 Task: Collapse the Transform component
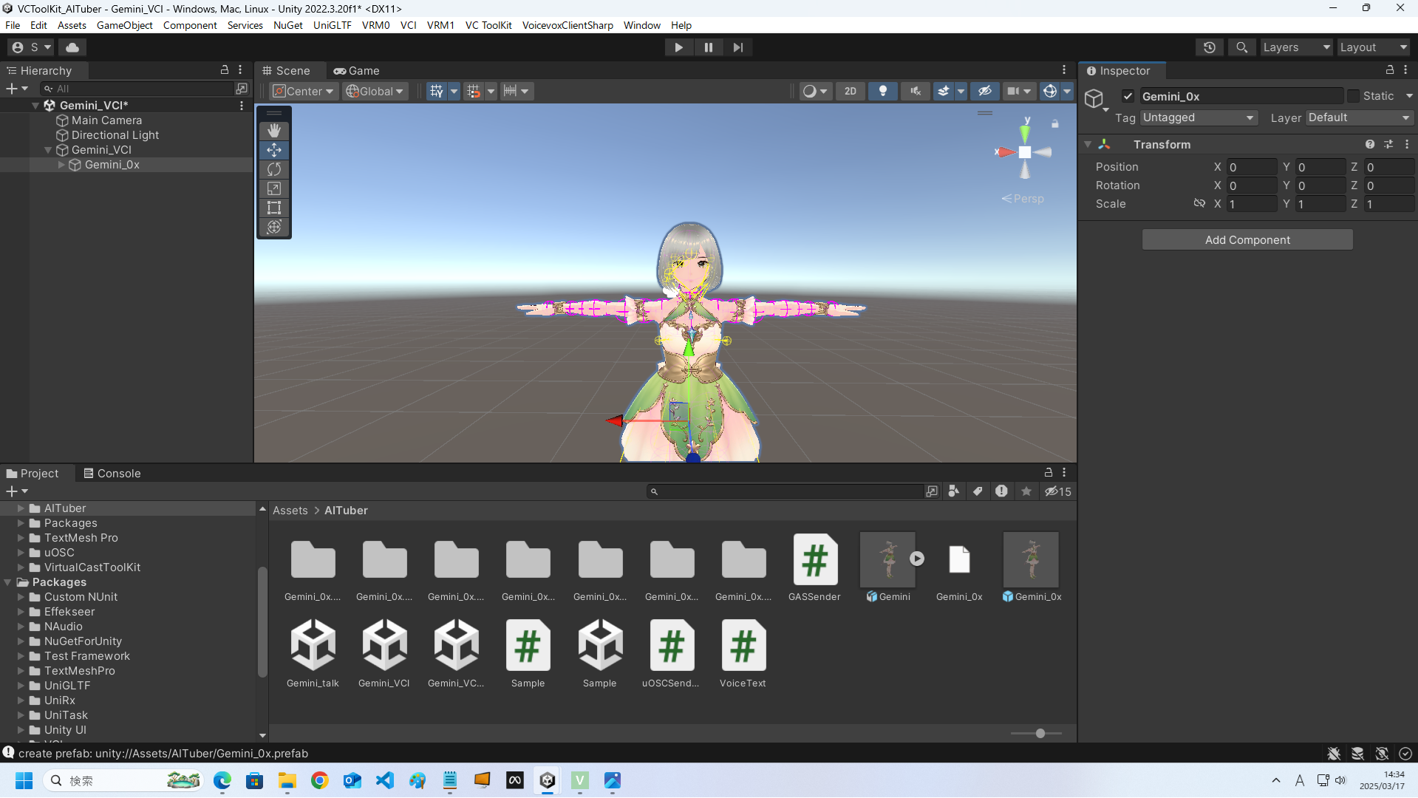[1088, 145]
